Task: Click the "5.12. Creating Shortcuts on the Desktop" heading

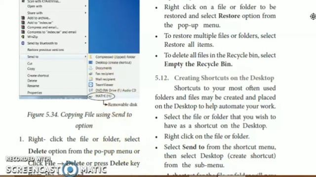Action: click(215, 78)
